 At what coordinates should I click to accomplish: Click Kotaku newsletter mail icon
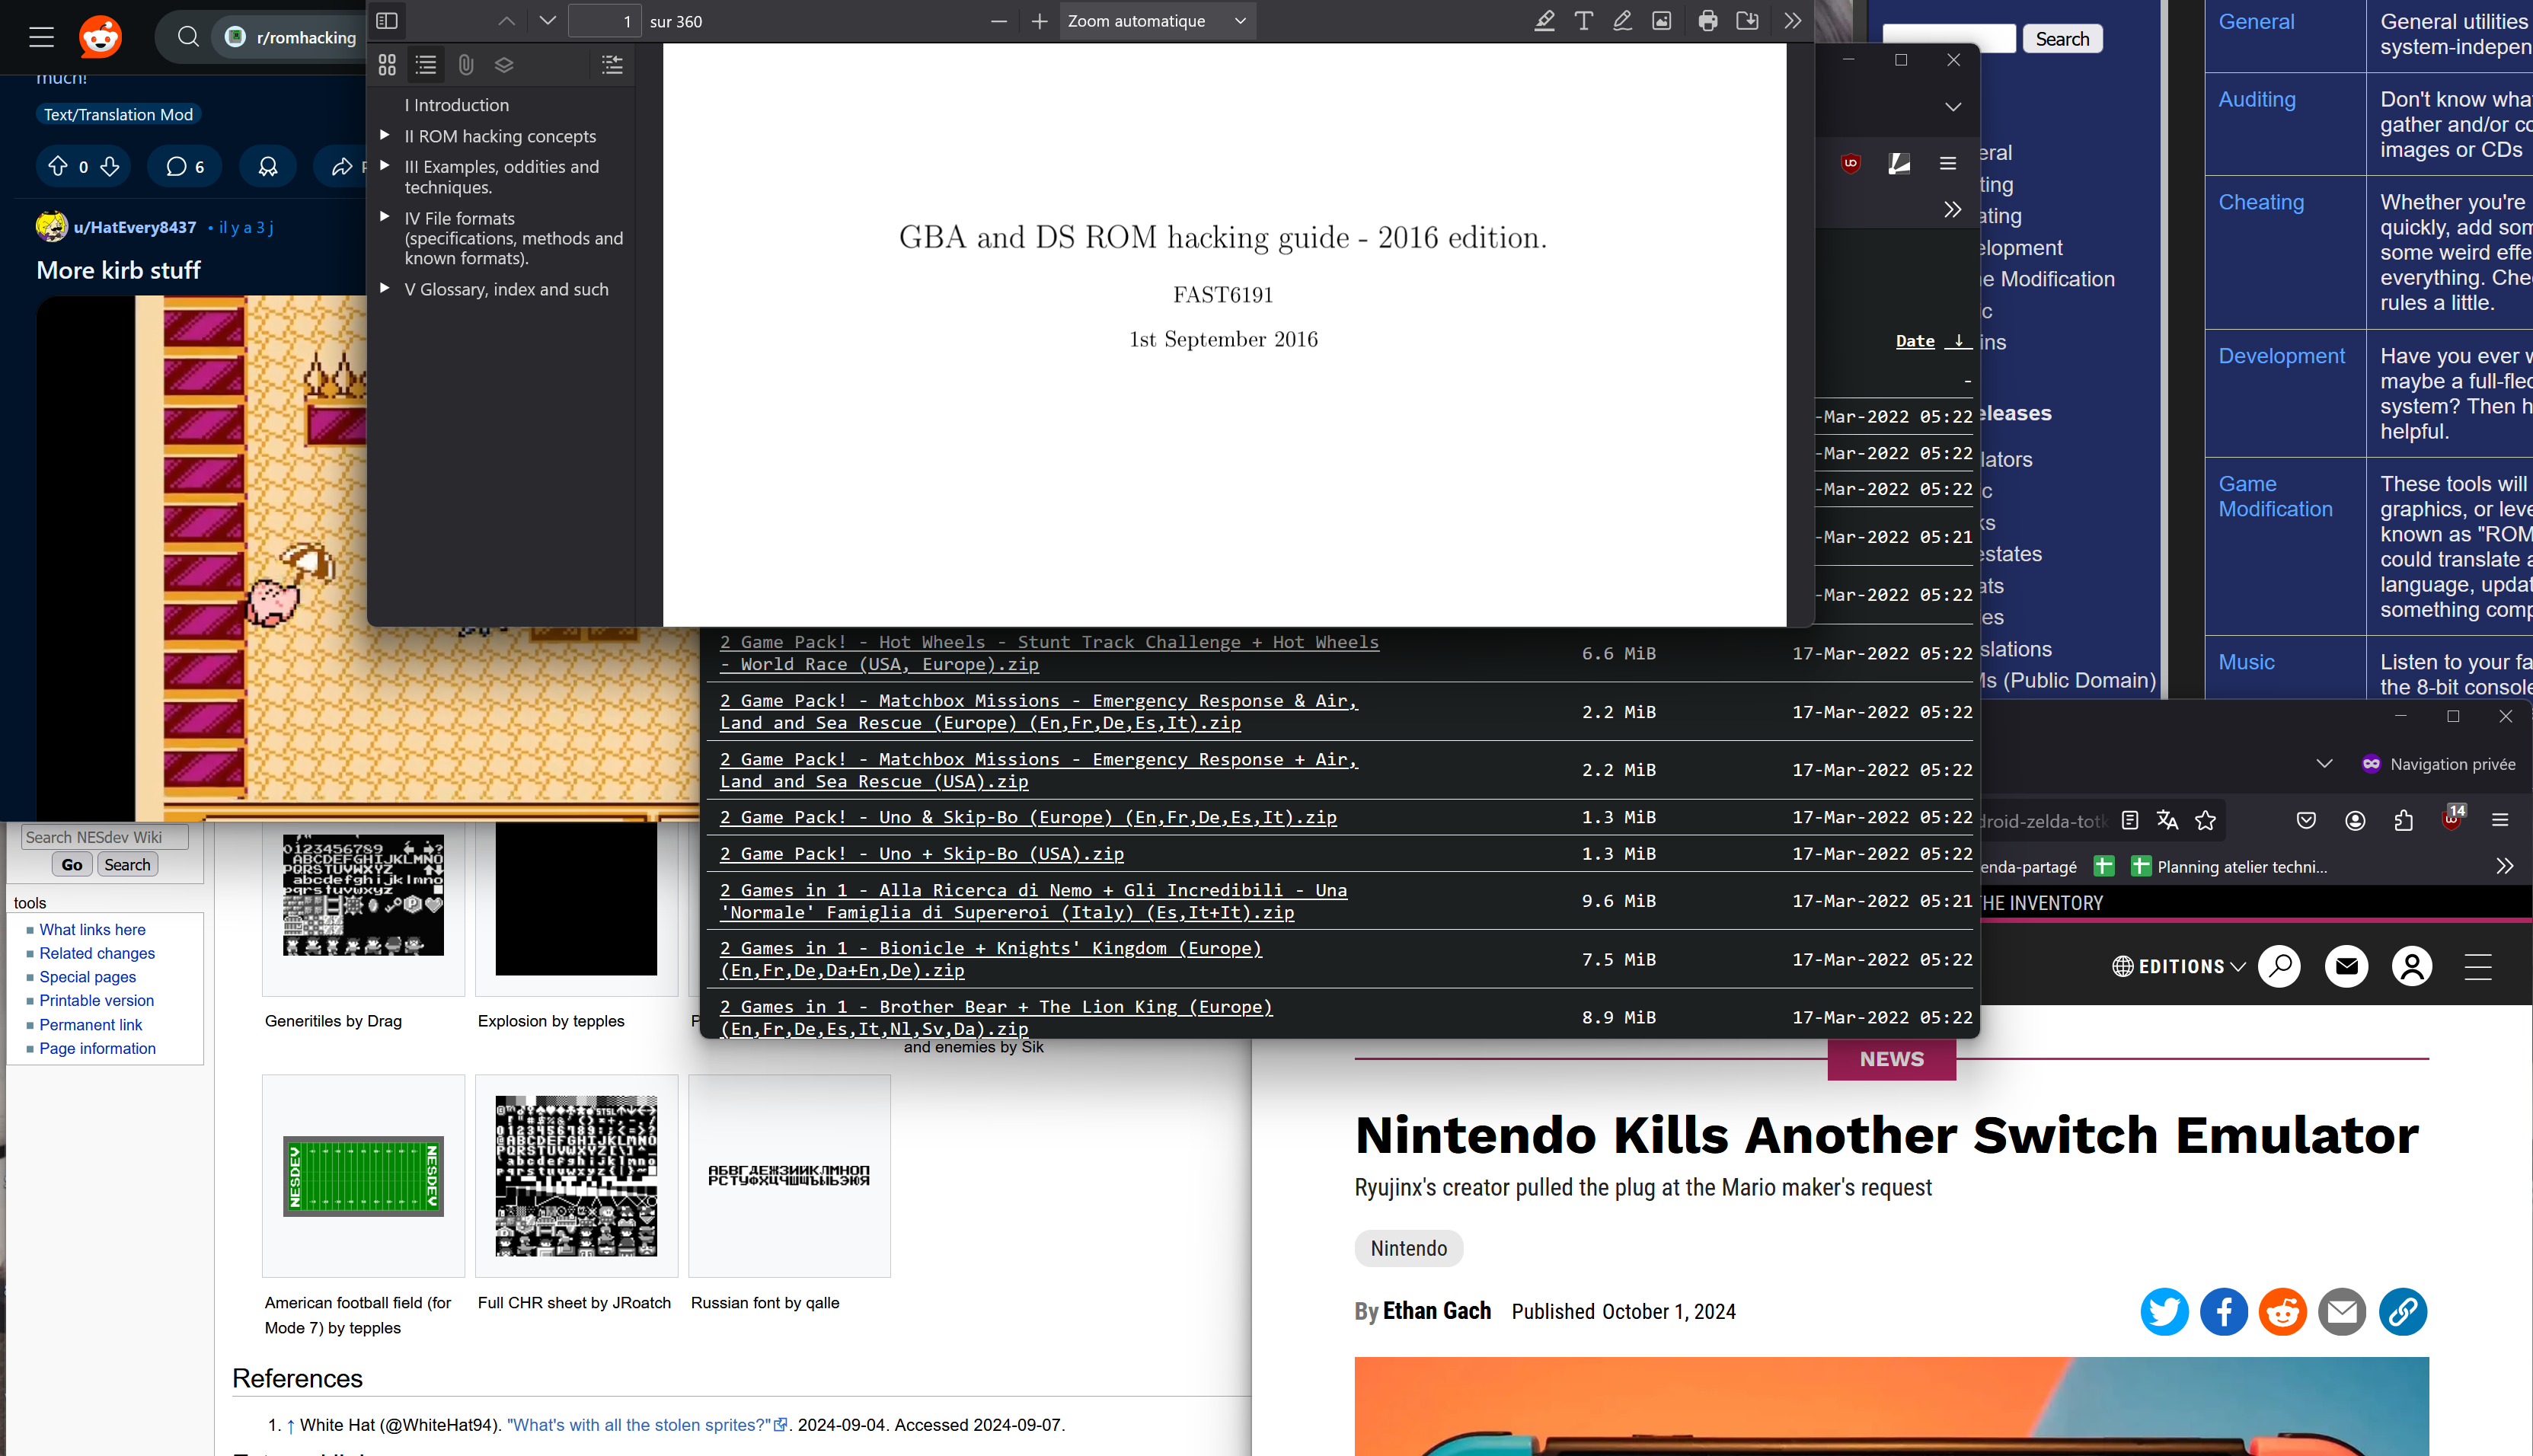(x=2346, y=966)
